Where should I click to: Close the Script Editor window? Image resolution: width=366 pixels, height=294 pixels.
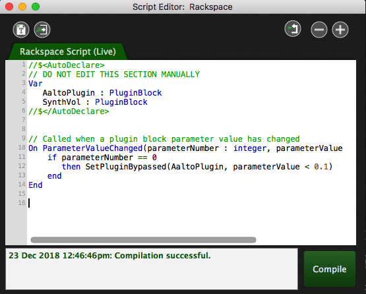coord(9,7)
